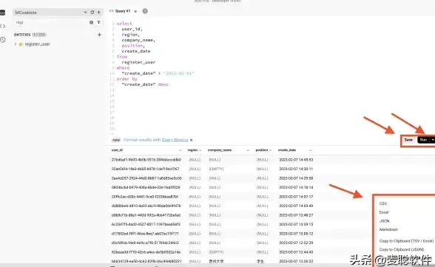Add a new query tab
This screenshot has width=435, height=267.
click(145, 11)
